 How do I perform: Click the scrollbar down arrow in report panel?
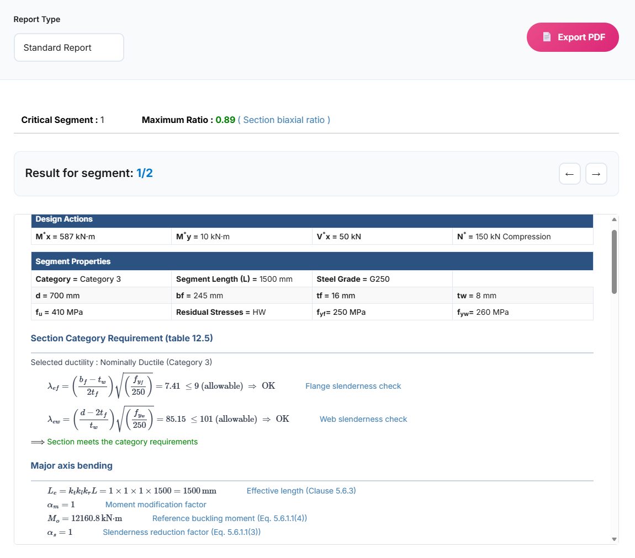pyautogui.click(x=614, y=539)
